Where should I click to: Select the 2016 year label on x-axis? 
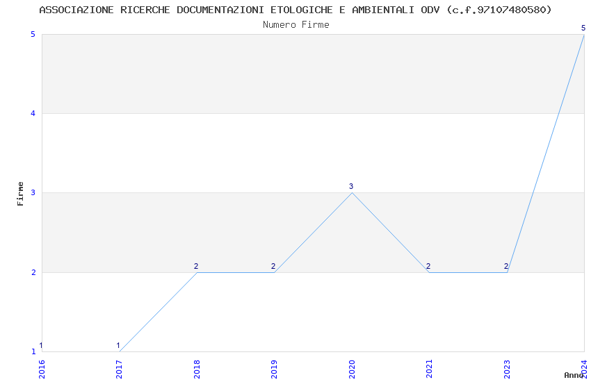(x=42, y=369)
